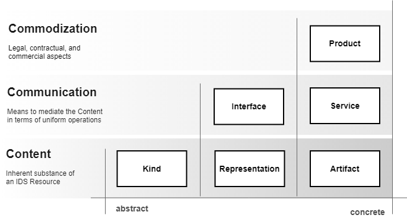The width and height of the screenshot is (407, 218).
Task: Click the word 'Kind' in its box
Action: (x=152, y=169)
